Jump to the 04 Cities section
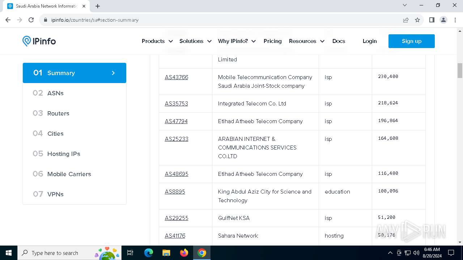463x260 pixels. pos(75,134)
